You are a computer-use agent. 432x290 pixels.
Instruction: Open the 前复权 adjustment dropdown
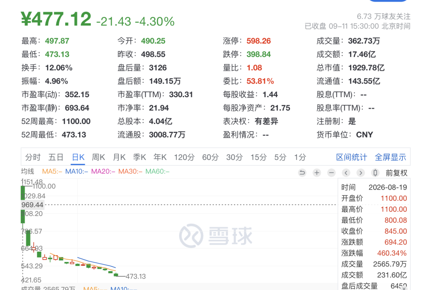[x=396, y=173]
